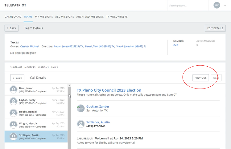
Task: Go to Archived Missions tab
Action: coord(90,17)
